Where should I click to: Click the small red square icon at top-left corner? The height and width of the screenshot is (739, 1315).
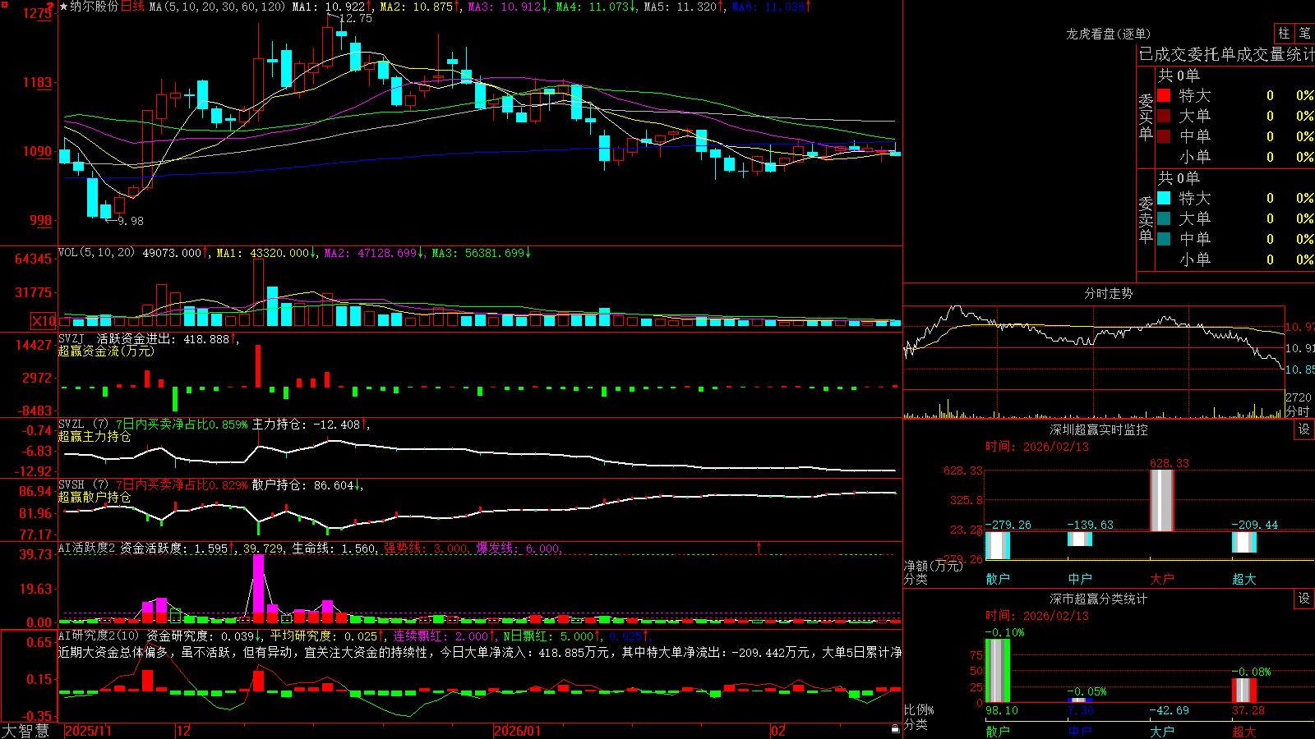(2, 2)
